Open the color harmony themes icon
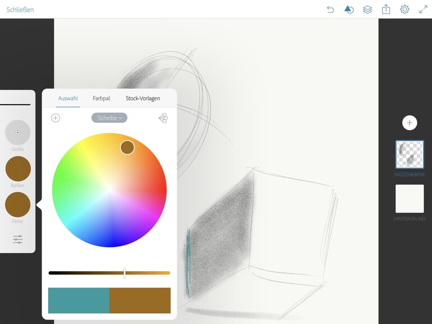The height and width of the screenshot is (324, 432). click(163, 118)
